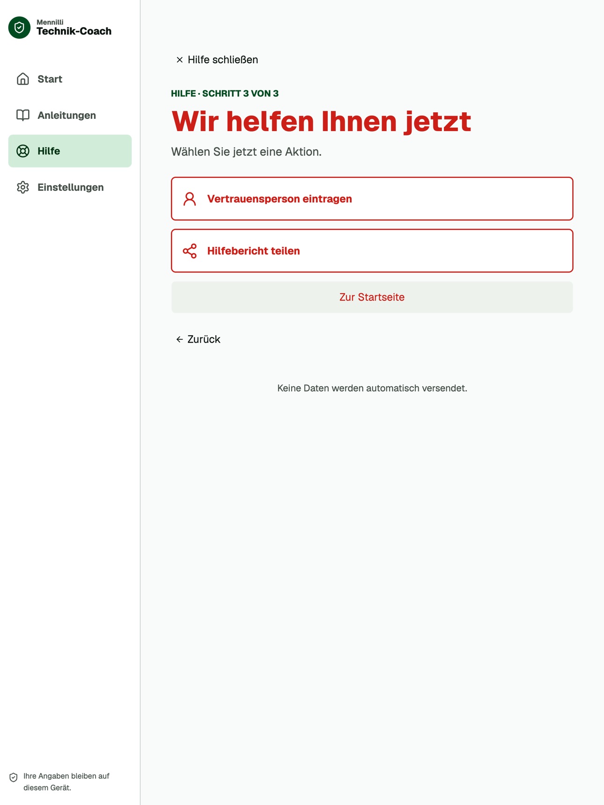Click the small shield icon in the sidebar footer
Screen dimensions: 604x805
tap(14, 777)
